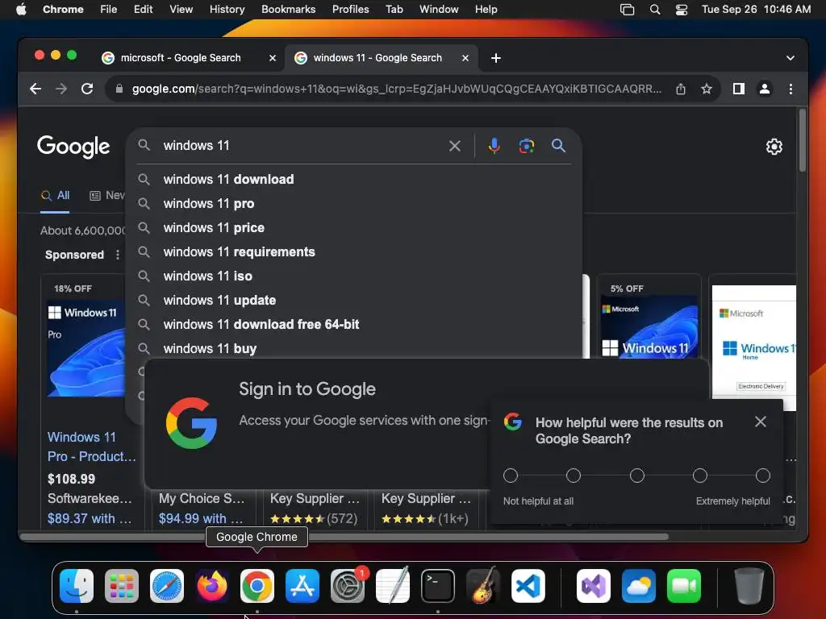This screenshot has height=619, width=826.
Task: Select the fourth helpfulness radio button
Action: (699, 476)
